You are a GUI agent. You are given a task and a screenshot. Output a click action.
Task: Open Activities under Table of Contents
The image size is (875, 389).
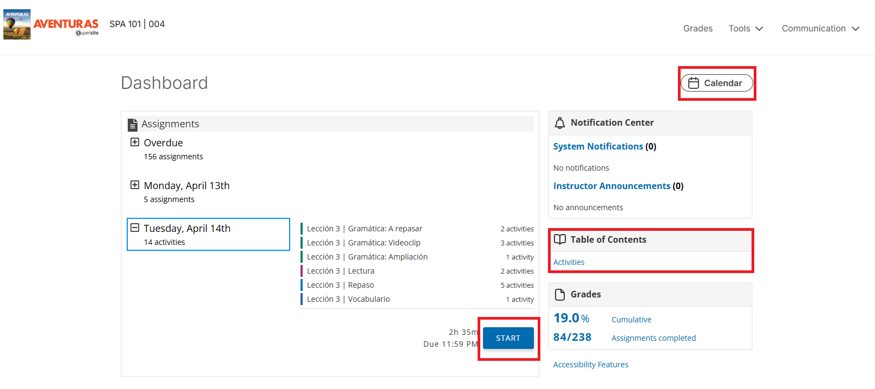pos(569,262)
